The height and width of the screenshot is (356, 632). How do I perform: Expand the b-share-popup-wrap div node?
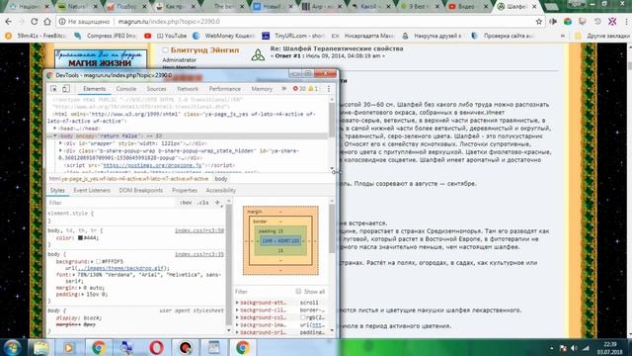pyautogui.click(x=60, y=150)
